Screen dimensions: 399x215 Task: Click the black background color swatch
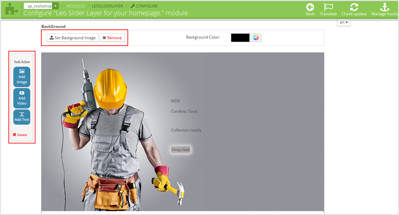[x=240, y=38]
